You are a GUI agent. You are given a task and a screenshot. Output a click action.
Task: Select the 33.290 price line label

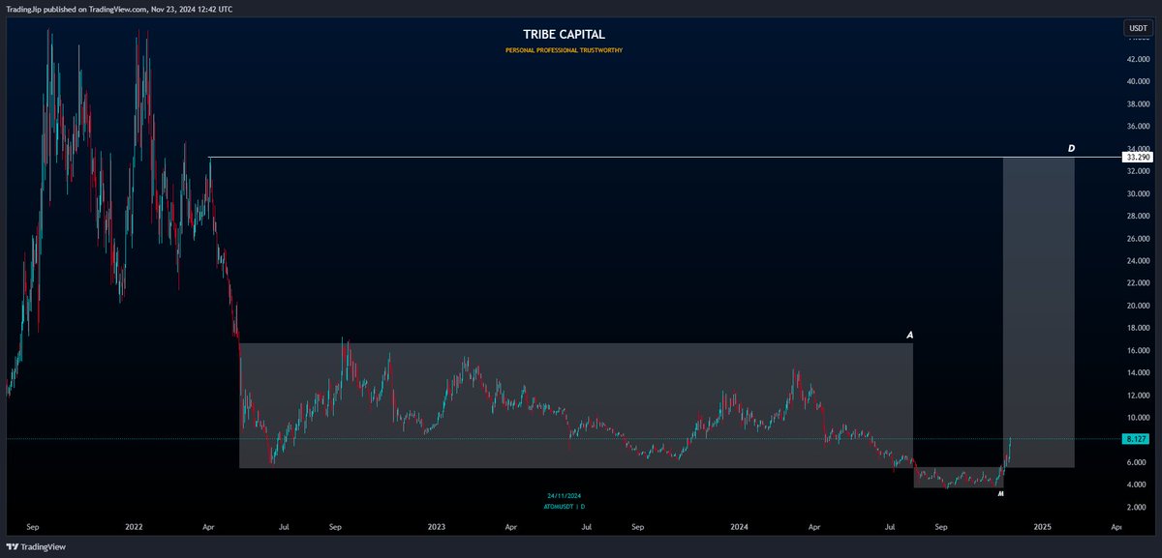(x=1137, y=157)
